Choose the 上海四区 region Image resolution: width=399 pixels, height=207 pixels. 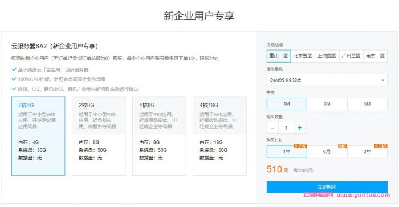(327, 56)
